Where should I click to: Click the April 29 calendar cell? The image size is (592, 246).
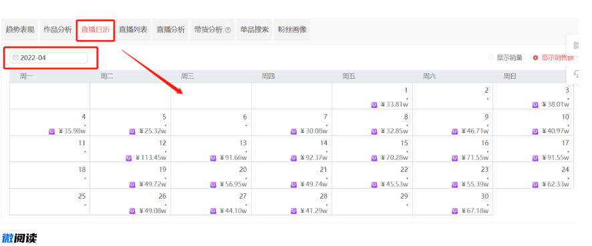click(372, 201)
